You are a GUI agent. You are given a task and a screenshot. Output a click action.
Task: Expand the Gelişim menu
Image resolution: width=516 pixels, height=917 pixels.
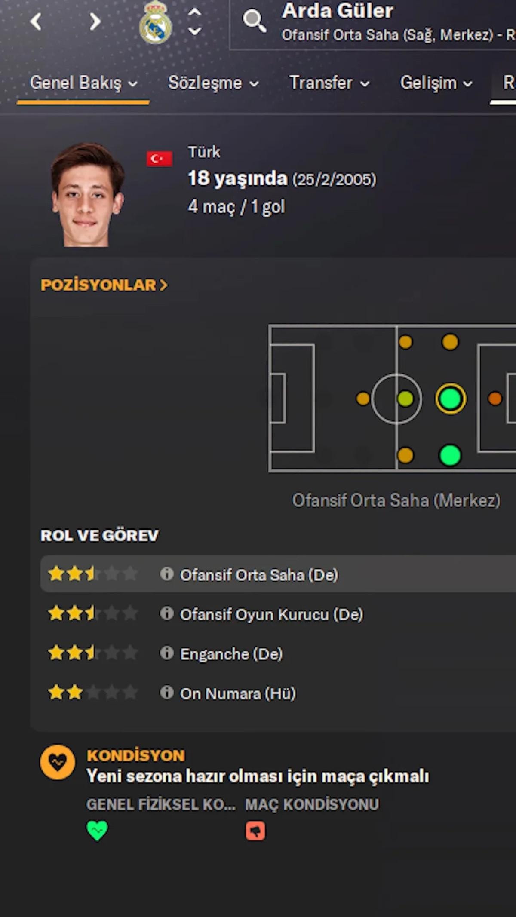point(436,83)
